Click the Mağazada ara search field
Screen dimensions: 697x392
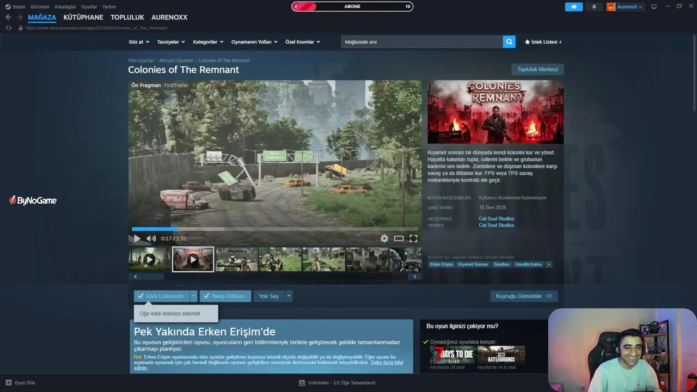pyautogui.click(x=422, y=42)
